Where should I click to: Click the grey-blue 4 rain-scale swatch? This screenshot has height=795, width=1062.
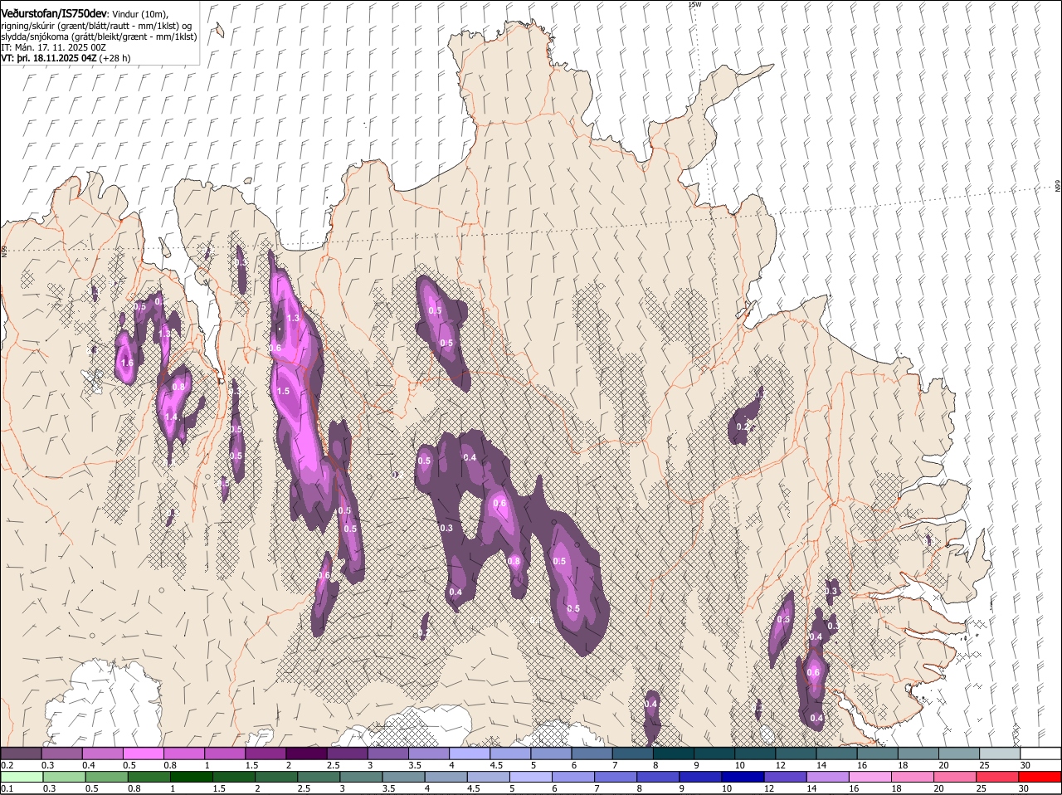pos(446,777)
